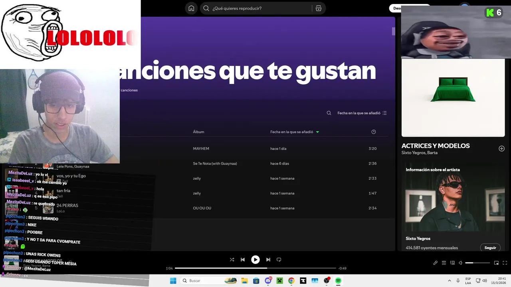Click the 1:47 duration cell
The height and width of the screenshot is (287, 511).
click(372, 193)
